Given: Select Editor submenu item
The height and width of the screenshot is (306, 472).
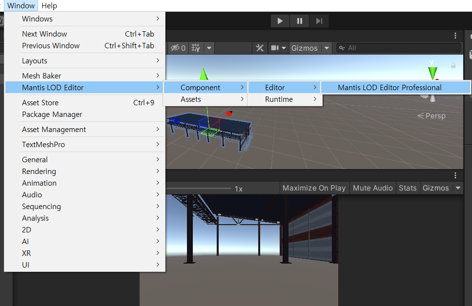Looking at the screenshot, I should pyautogui.click(x=285, y=88).
